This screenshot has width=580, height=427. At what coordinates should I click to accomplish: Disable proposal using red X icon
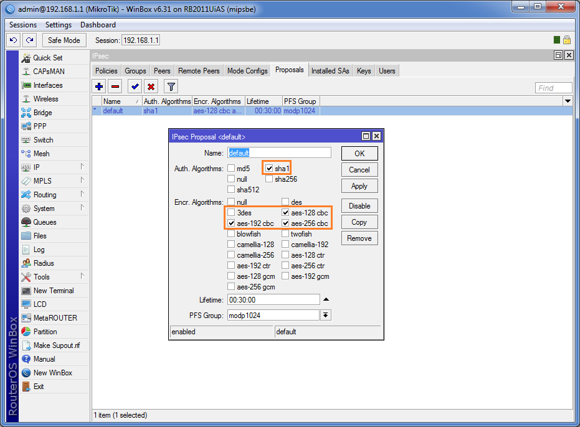coord(151,87)
